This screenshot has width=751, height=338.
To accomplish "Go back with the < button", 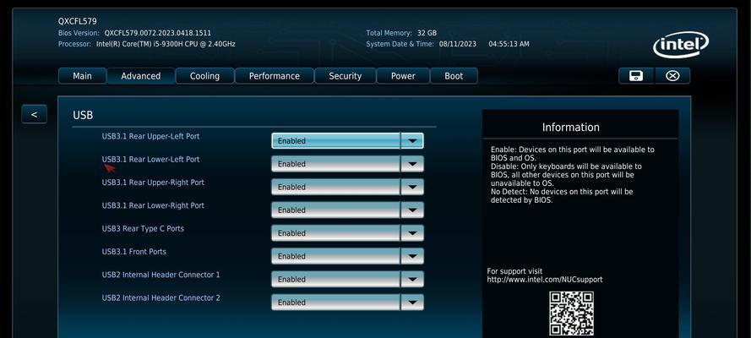I will 34,114.
